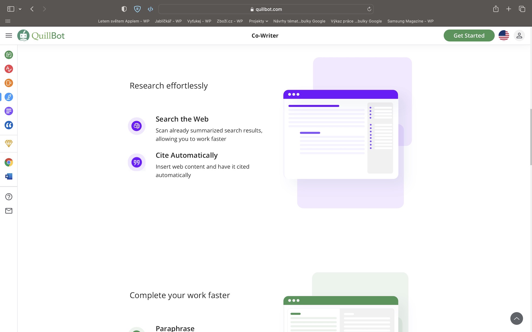
Task: Open the Chrome extension sidebar icon
Action: coord(9,162)
